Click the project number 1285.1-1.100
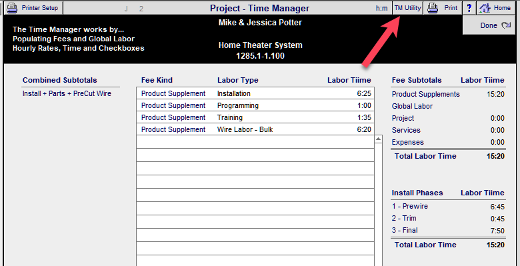Image resolution: width=520 pixels, height=266 pixels. point(260,56)
